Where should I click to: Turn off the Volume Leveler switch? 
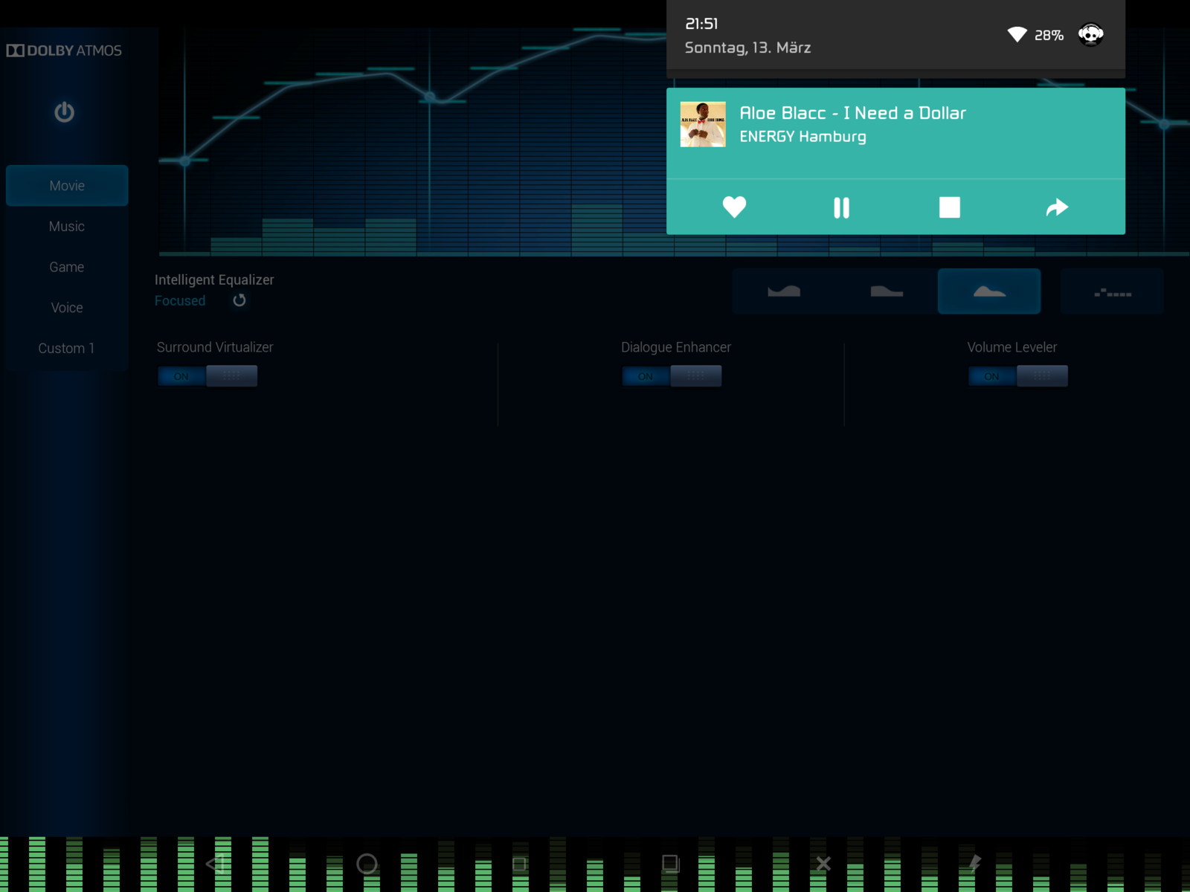1017,376
